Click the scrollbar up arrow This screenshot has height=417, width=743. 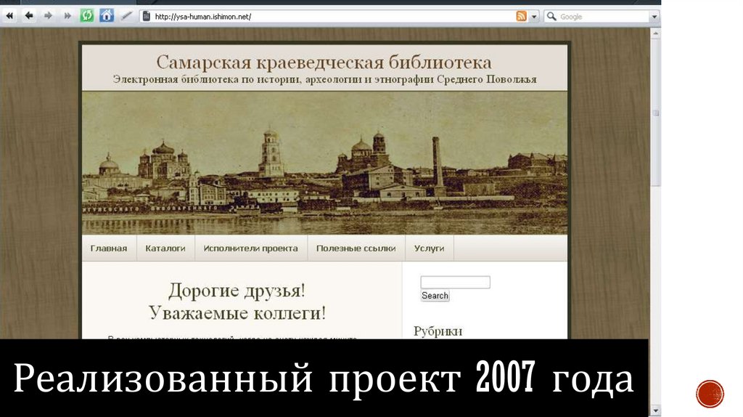pyautogui.click(x=655, y=33)
